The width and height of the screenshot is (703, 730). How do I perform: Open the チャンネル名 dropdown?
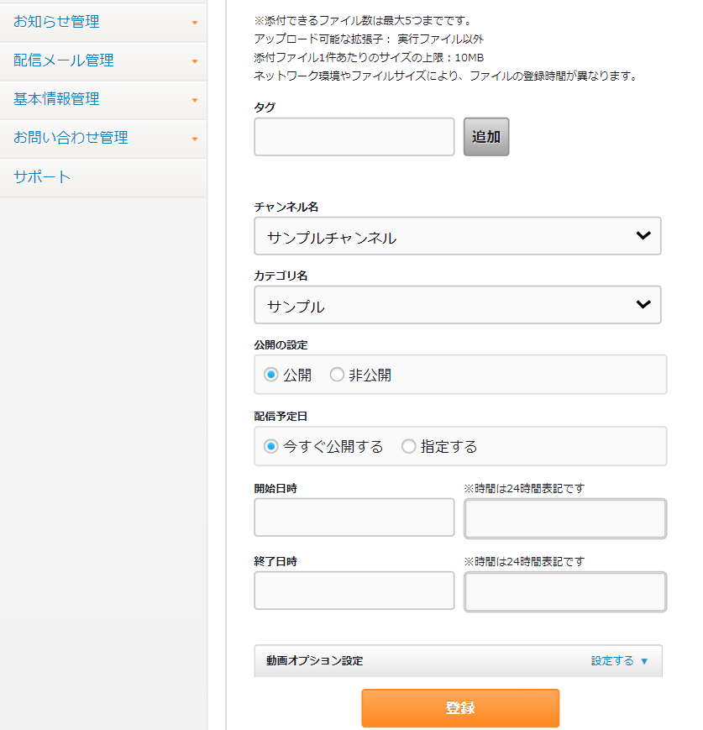click(457, 236)
